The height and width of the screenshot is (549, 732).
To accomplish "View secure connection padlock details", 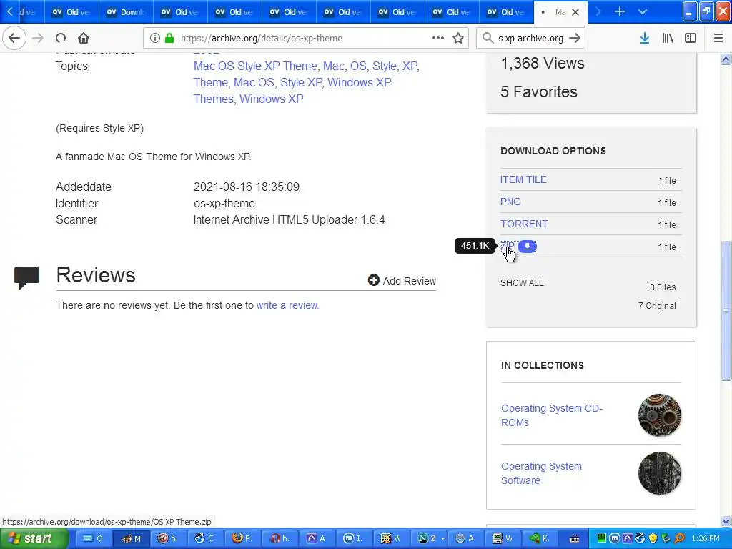I will tap(169, 39).
